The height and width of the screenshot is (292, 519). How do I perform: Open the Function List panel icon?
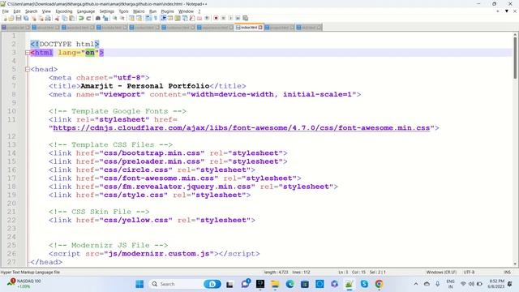tap(192, 18)
